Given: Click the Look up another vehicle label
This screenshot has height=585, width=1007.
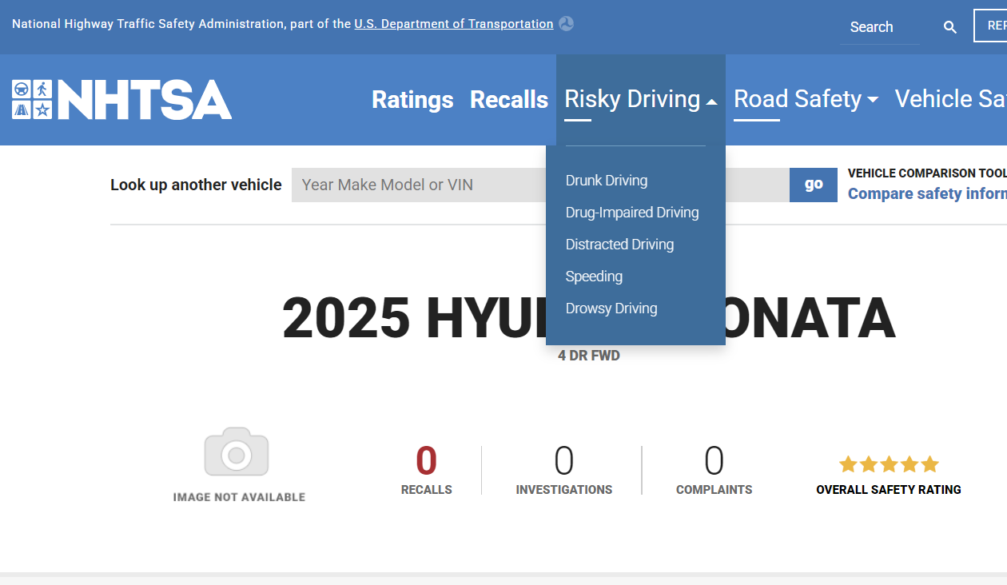Looking at the screenshot, I should 196,185.
